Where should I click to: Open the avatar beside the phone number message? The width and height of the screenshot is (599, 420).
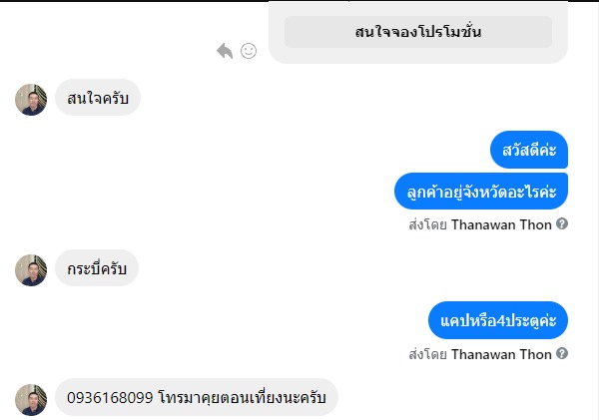coord(31,399)
